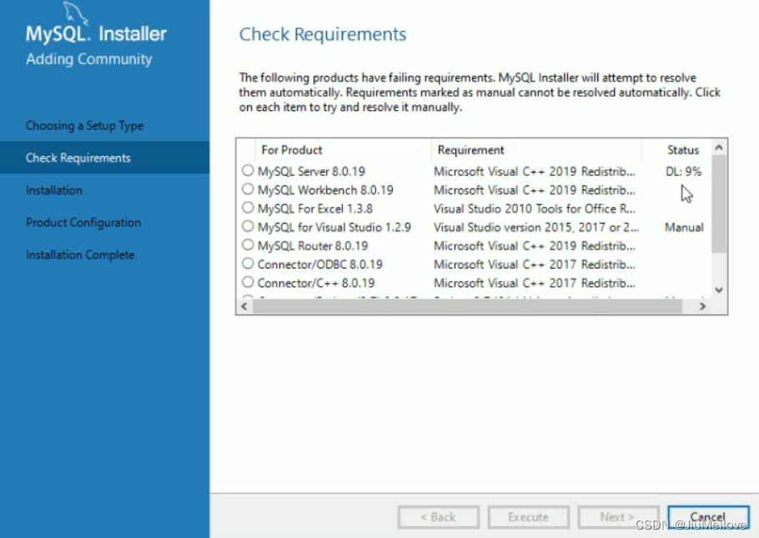Select the MySQL Server 8.0.19 radio button

[248, 170]
